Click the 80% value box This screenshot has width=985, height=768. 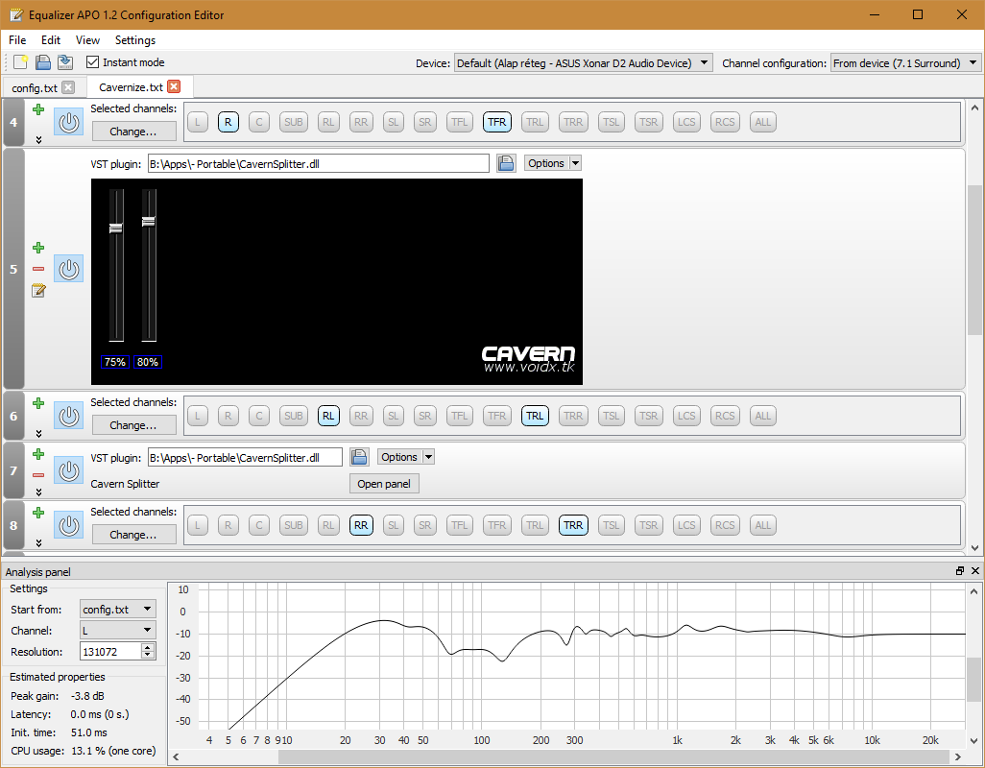148,362
